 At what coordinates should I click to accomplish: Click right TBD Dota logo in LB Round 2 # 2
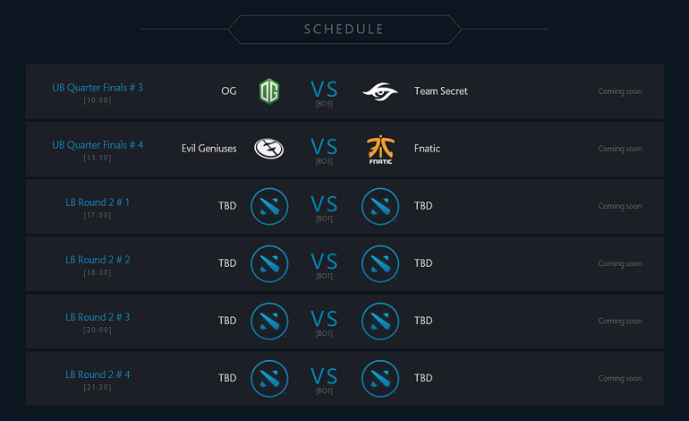(x=380, y=263)
